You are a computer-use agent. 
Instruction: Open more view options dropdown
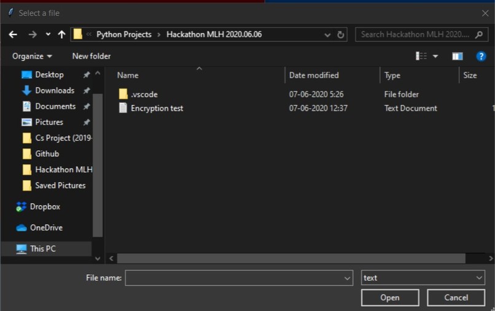tap(435, 57)
